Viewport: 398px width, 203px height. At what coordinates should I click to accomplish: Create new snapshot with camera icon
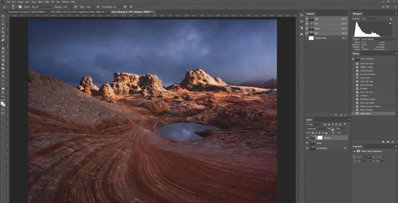(388, 142)
